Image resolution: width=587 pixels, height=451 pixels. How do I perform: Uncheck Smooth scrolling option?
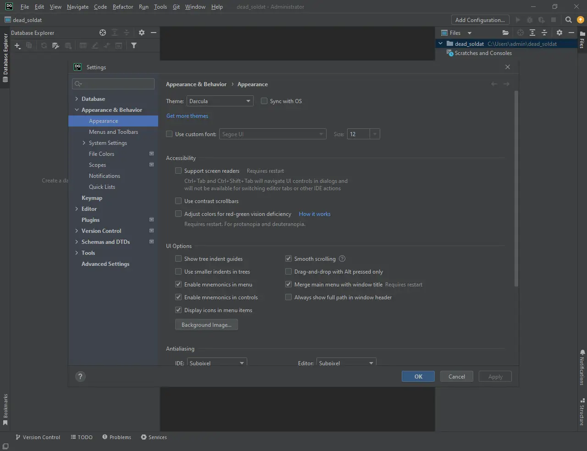point(288,258)
